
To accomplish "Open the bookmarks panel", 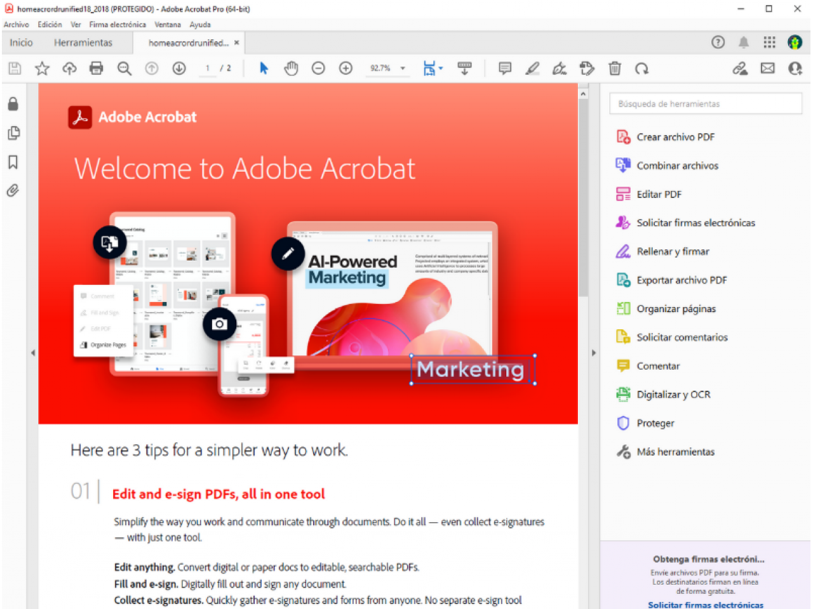I will 13,162.
